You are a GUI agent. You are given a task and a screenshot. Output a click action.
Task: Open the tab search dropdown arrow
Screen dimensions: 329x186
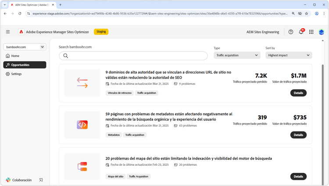pos(5,5)
